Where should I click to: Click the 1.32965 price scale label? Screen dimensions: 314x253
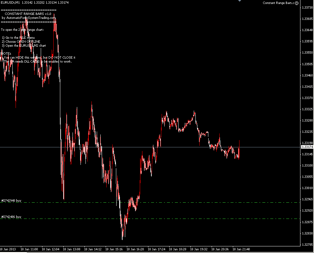(x=307, y=199)
